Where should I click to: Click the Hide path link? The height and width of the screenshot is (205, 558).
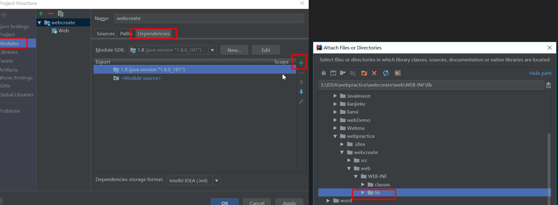(x=540, y=73)
